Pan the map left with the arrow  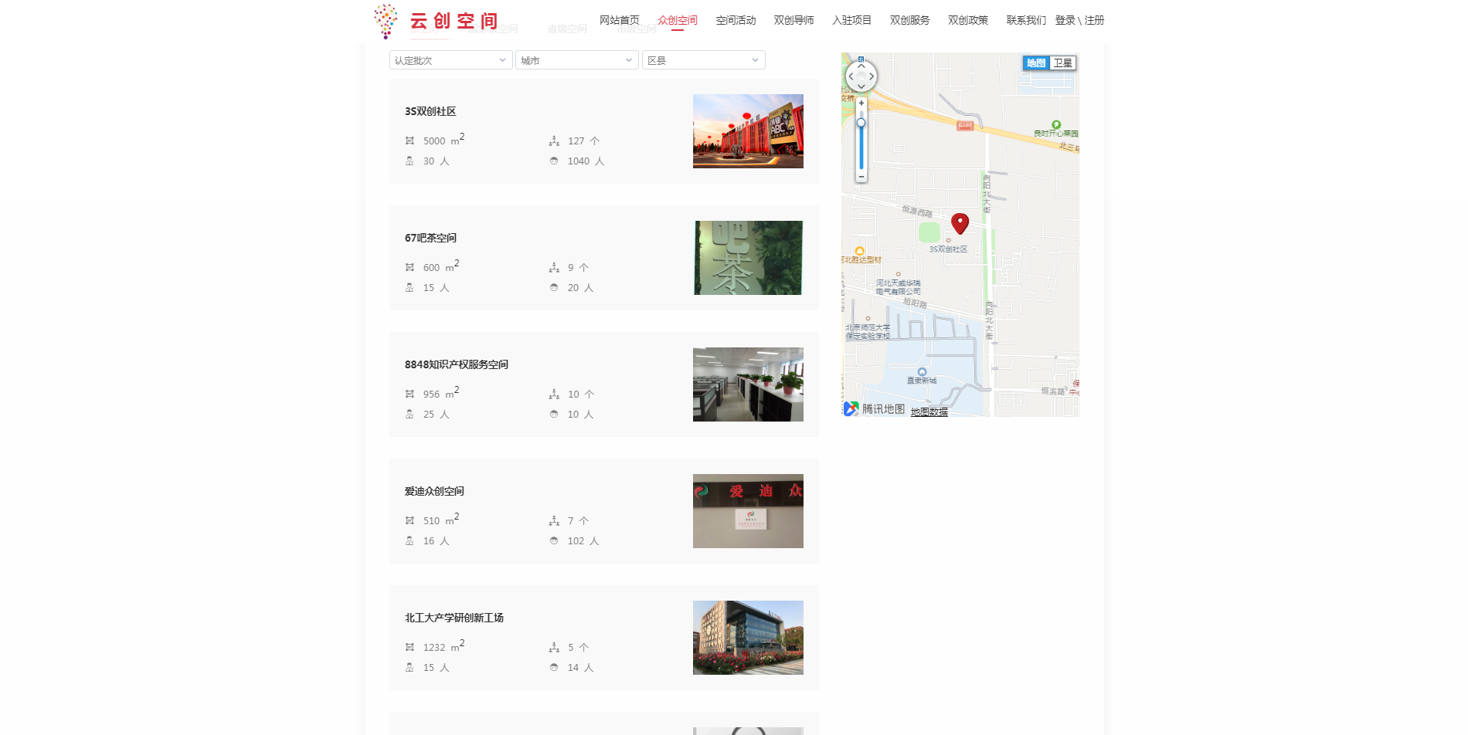[851, 76]
